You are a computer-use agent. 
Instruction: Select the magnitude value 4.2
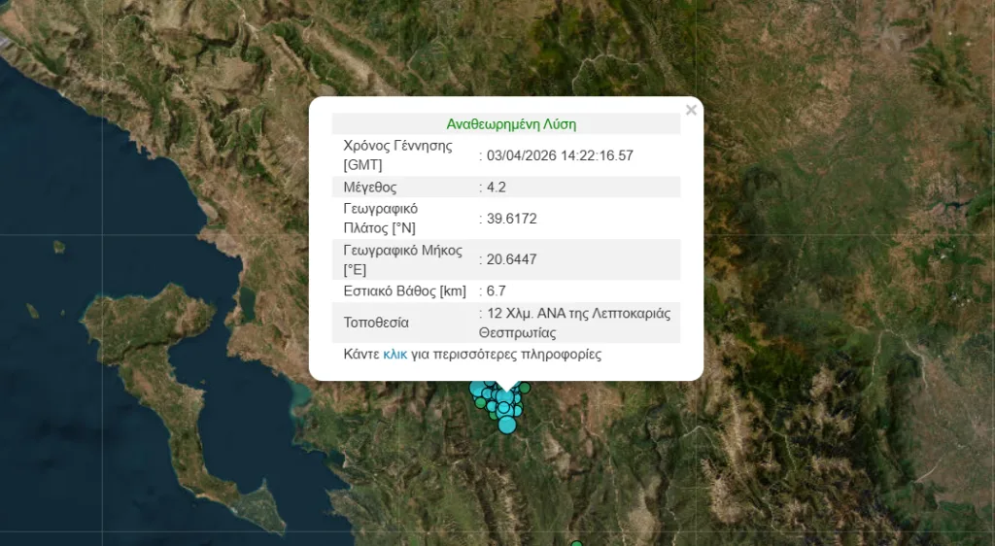pyautogui.click(x=497, y=188)
